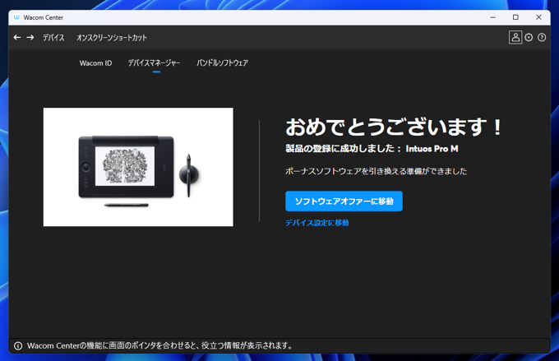The width and height of the screenshot is (559, 361).
Task: Switch to the Wacom ID tab
Action: click(95, 63)
